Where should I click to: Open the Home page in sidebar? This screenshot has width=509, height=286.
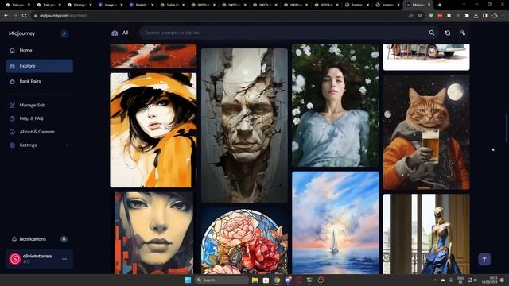pyautogui.click(x=39, y=50)
